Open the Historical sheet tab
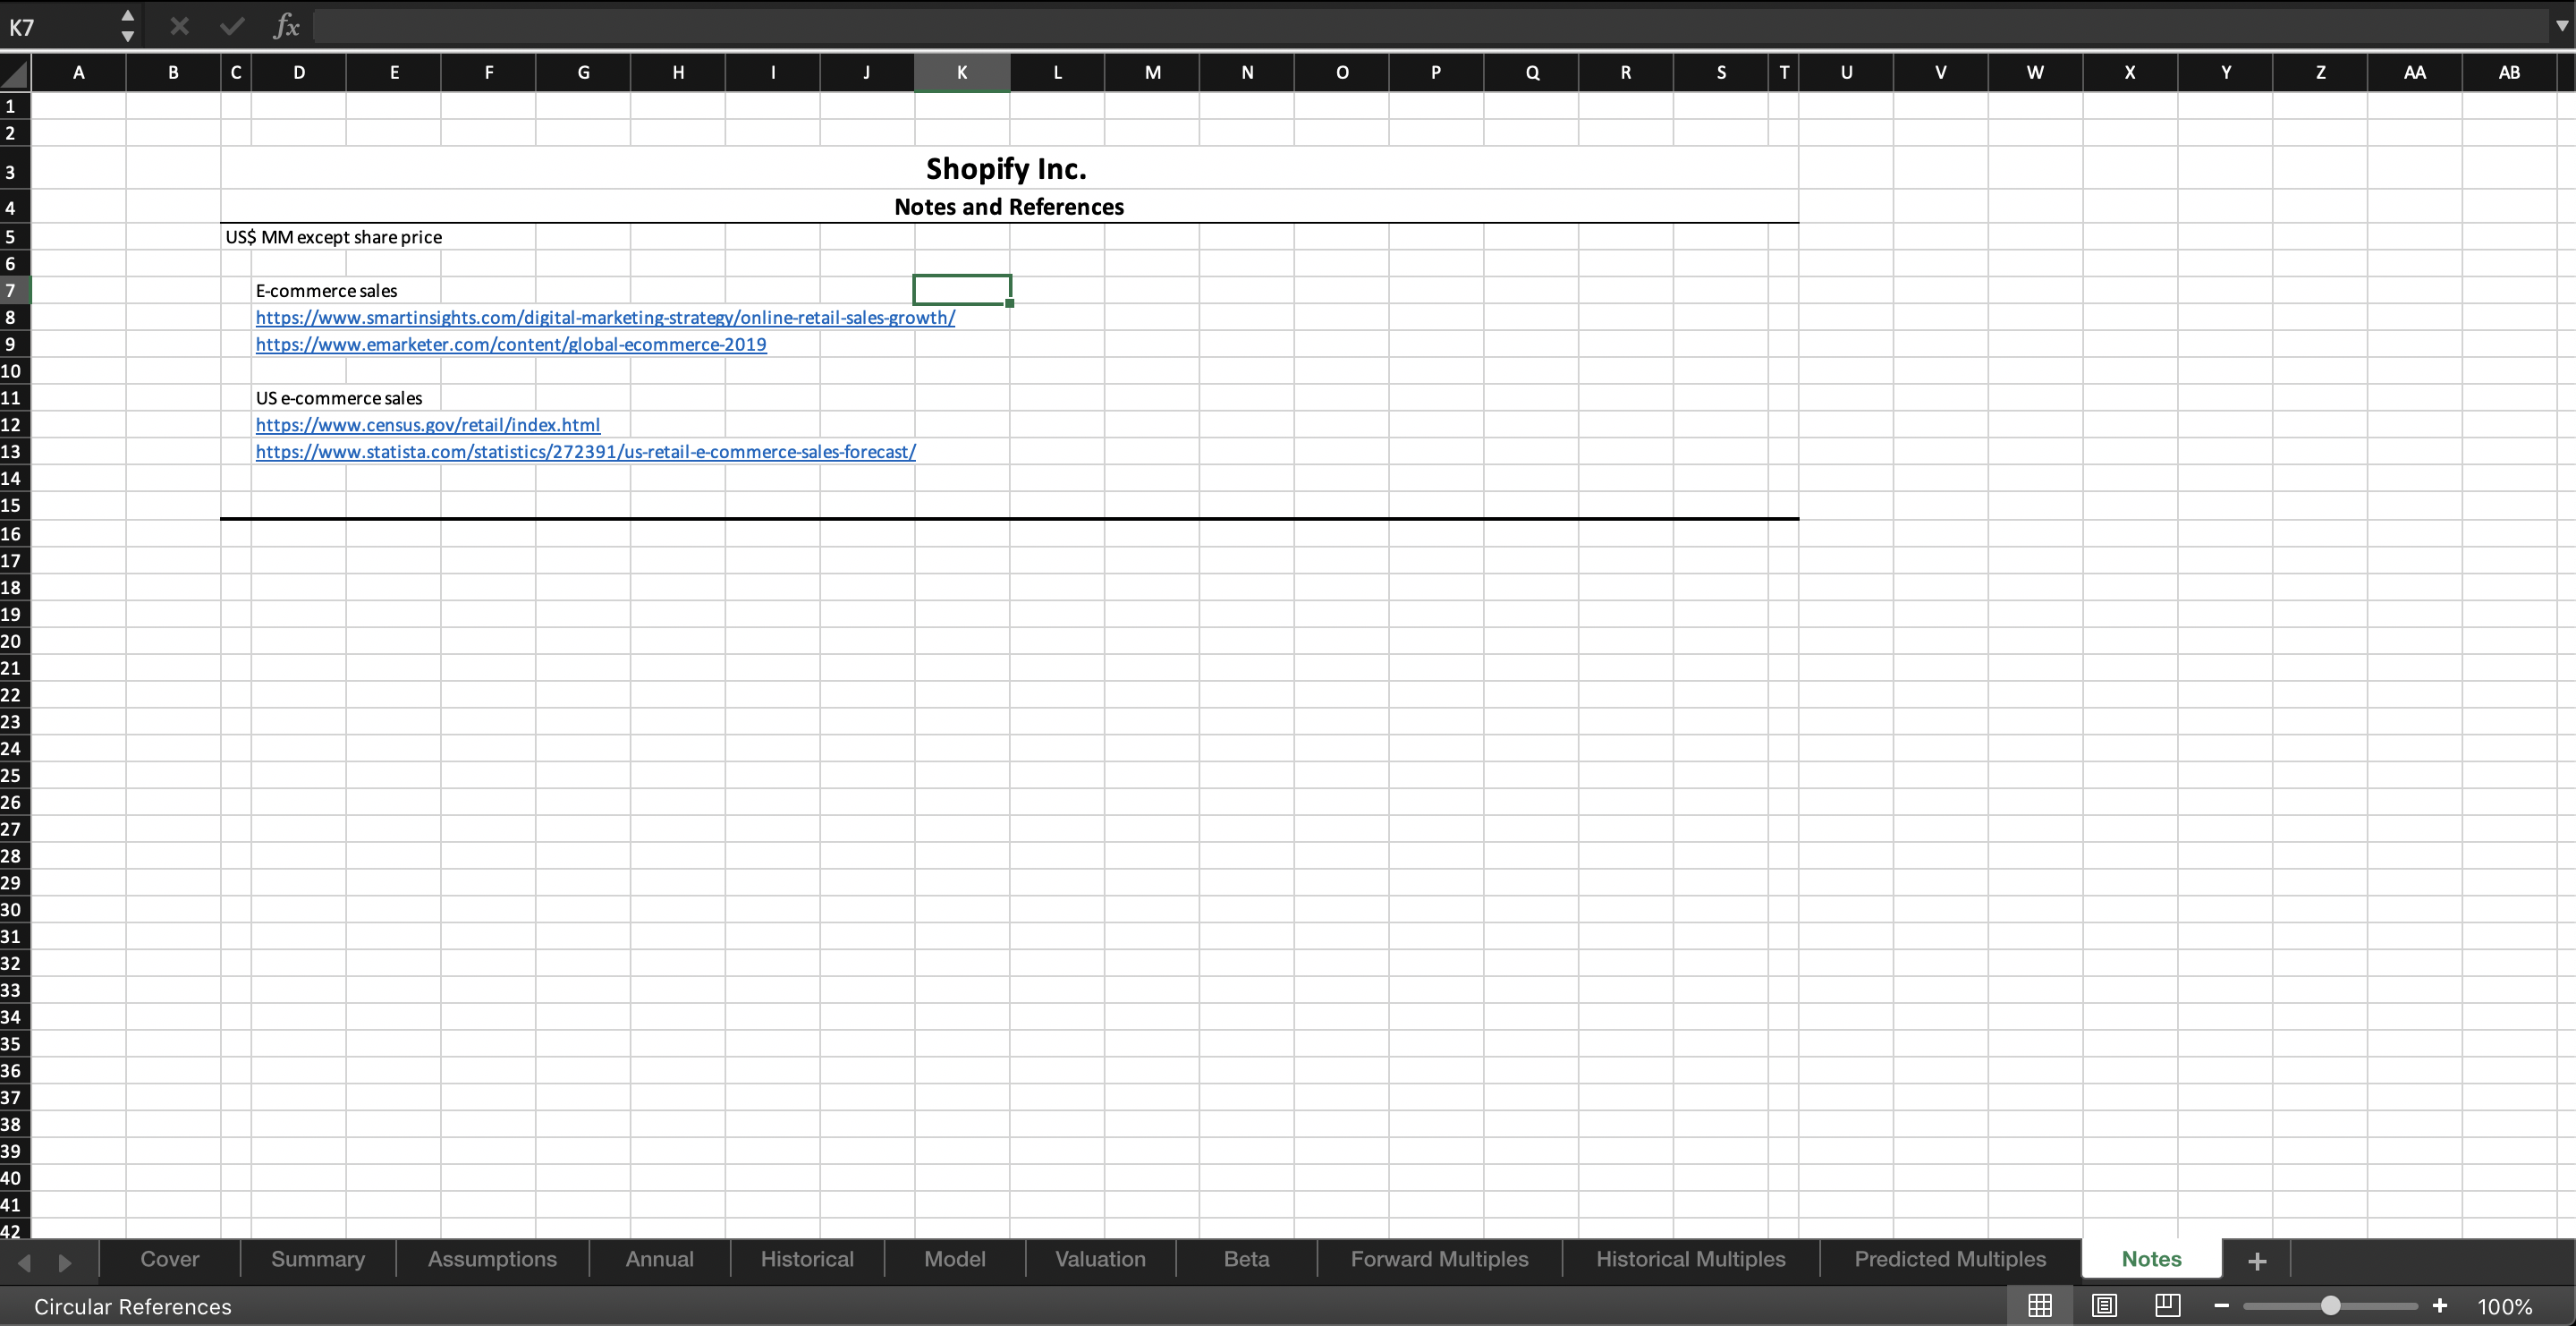The width and height of the screenshot is (2576, 1326). 807,1259
